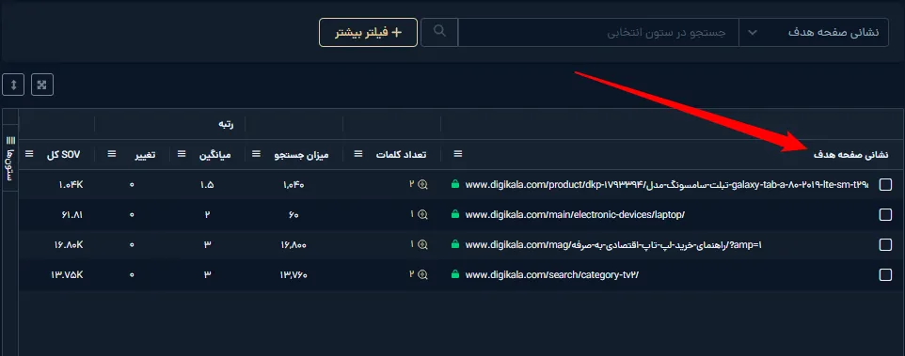This screenshot has height=356, width=905.
Task: Select checkbox for the galaxy-tab-a product row
Action: [885, 184]
